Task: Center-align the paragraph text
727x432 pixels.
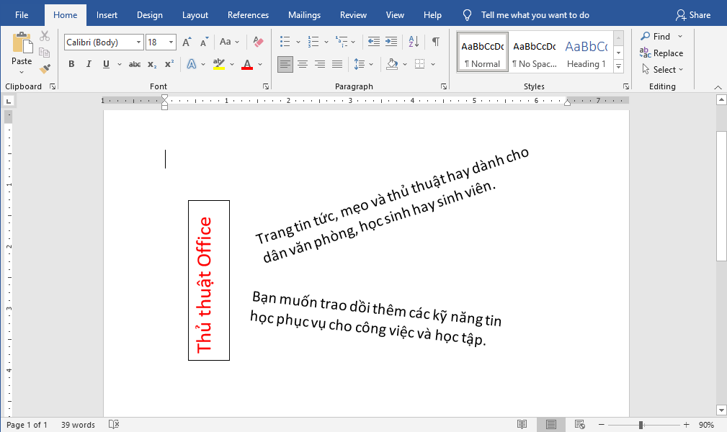Action: (x=303, y=65)
